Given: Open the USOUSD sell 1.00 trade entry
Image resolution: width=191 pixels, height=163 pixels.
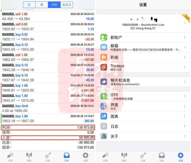Looking at the screenshot, I should tap(48, 16).
